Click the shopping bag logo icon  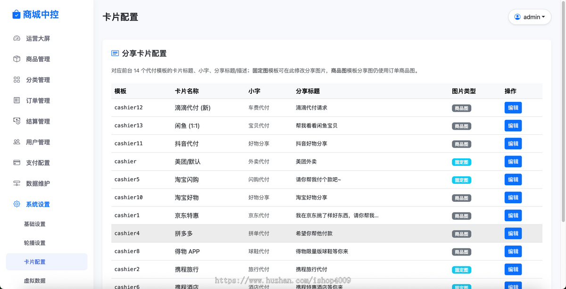(x=17, y=15)
